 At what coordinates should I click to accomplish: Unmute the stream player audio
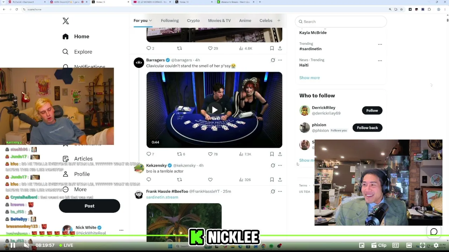coord(26,245)
